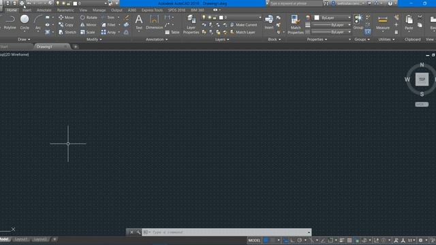436x245 pixels.
Task: Expand the Draw panel
Action: click(24, 39)
